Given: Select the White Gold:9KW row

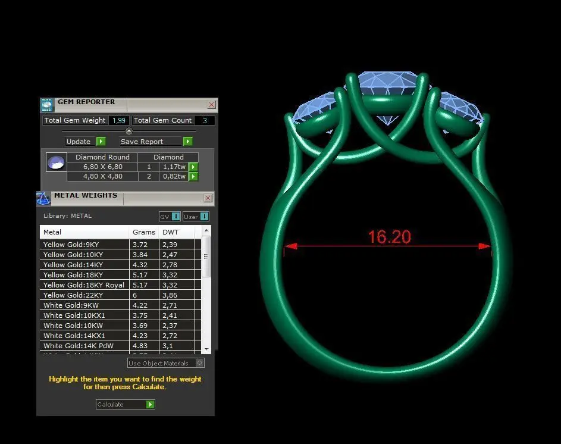Looking at the screenshot, I should [120, 305].
